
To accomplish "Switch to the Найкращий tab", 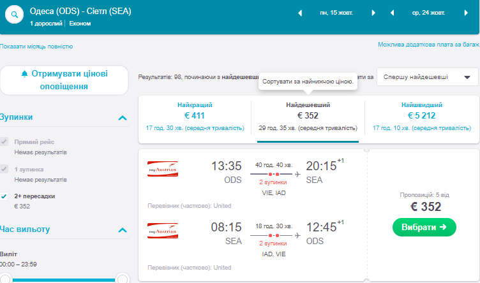I will pos(195,117).
